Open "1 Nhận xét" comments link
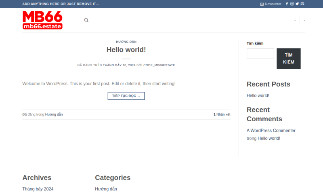323x194 pixels. 222,114
